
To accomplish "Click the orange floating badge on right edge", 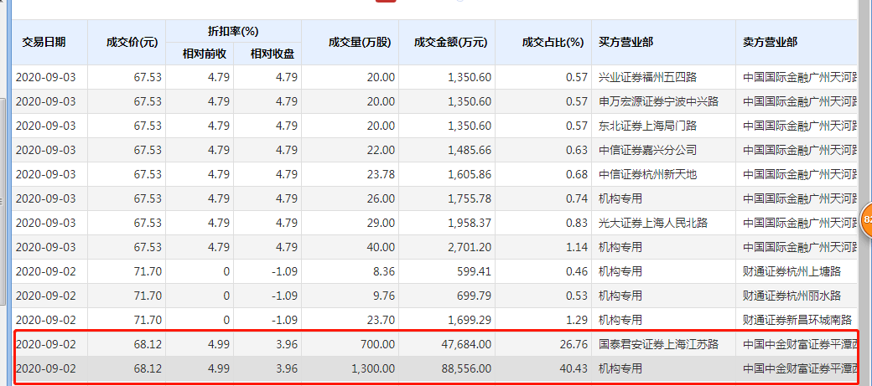I will (867, 219).
